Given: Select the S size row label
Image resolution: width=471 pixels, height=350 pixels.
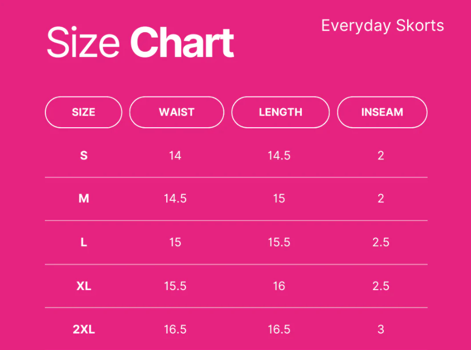Looking at the screenshot, I should click(84, 156).
